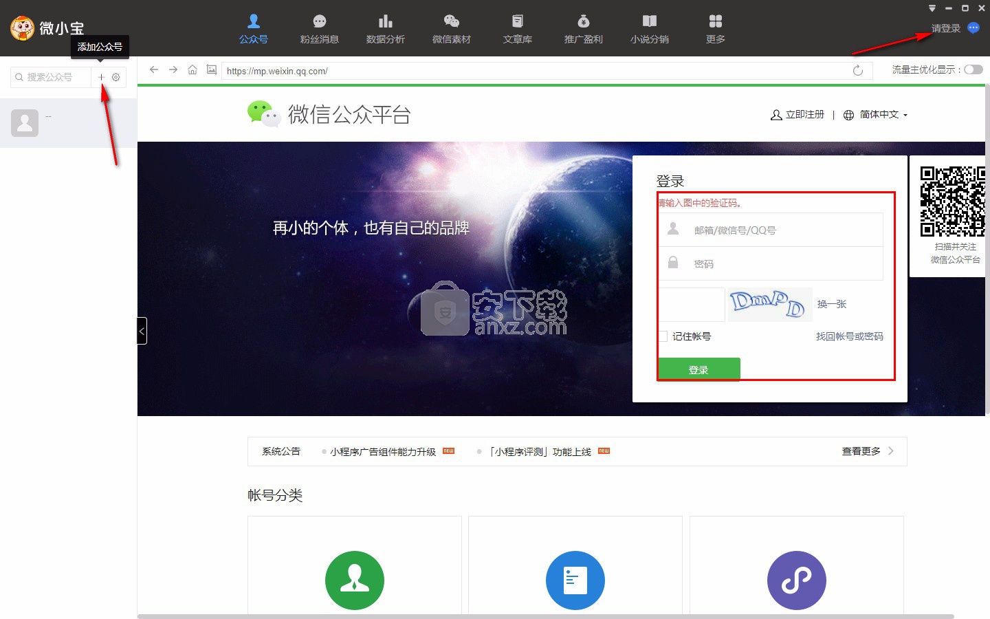This screenshot has height=619, width=990.
Task: Focus the 搜索公众号 search field
Action: click(51, 77)
